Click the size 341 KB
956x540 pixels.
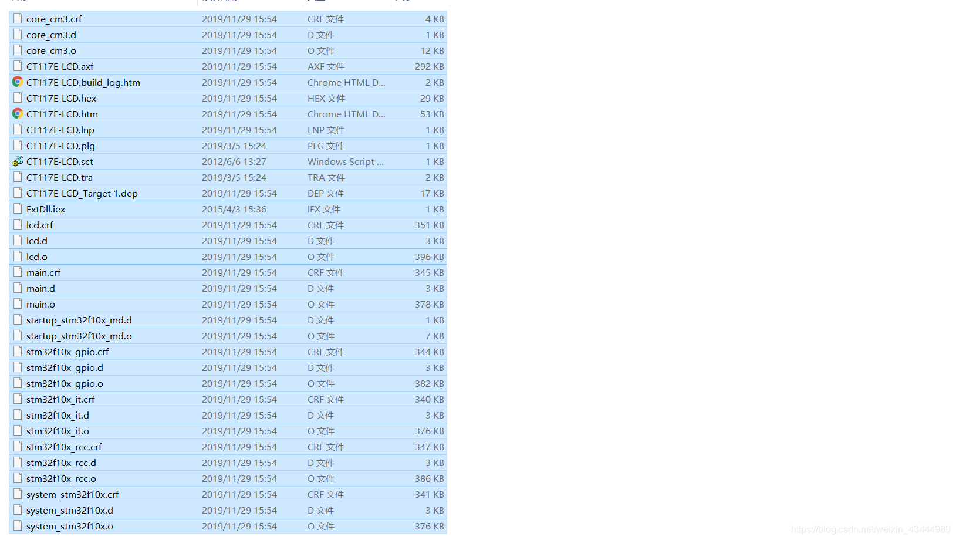(430, 494)
